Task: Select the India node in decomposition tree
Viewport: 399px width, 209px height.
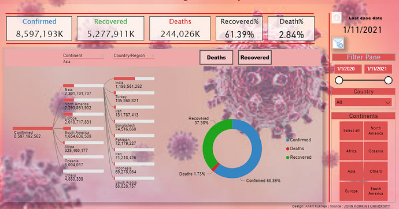Action: (134, 83)
